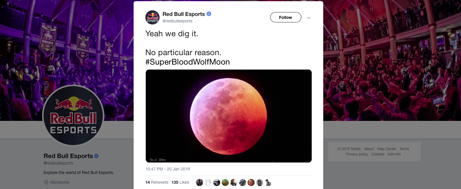Click the Privacy policy footer link

(357, 154)
